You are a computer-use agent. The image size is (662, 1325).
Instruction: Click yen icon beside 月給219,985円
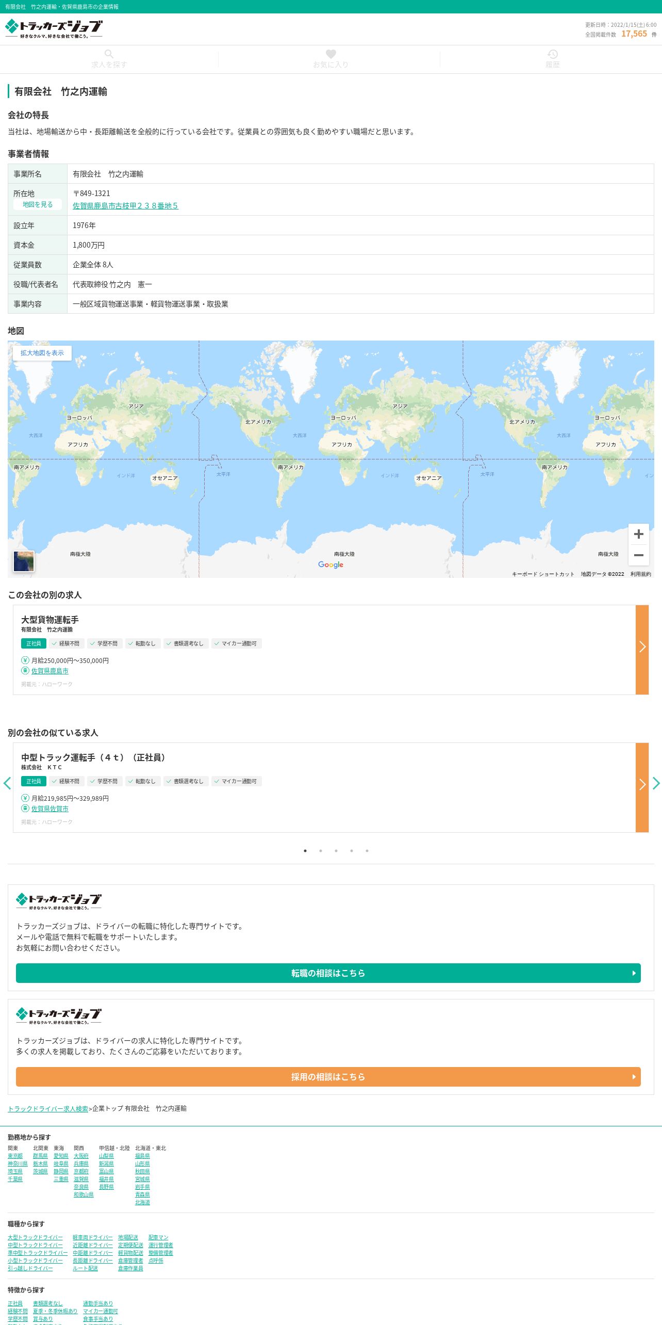coord(25,798)
